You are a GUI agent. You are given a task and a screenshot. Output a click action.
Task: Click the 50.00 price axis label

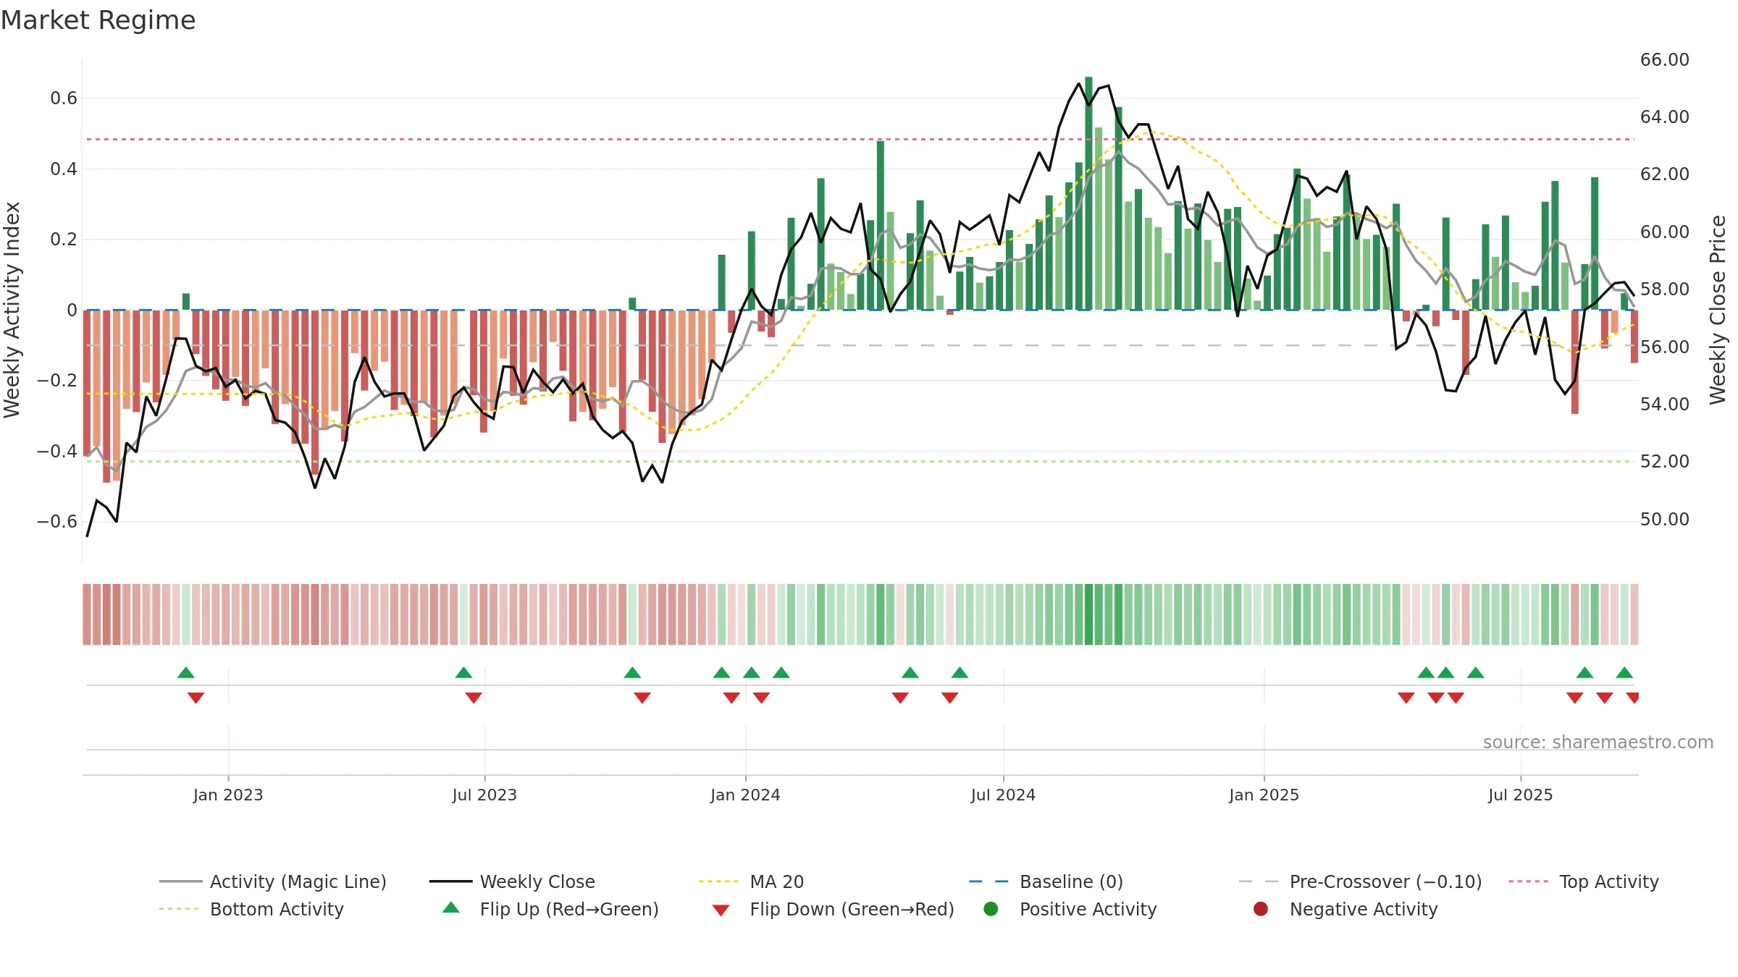1665,520
